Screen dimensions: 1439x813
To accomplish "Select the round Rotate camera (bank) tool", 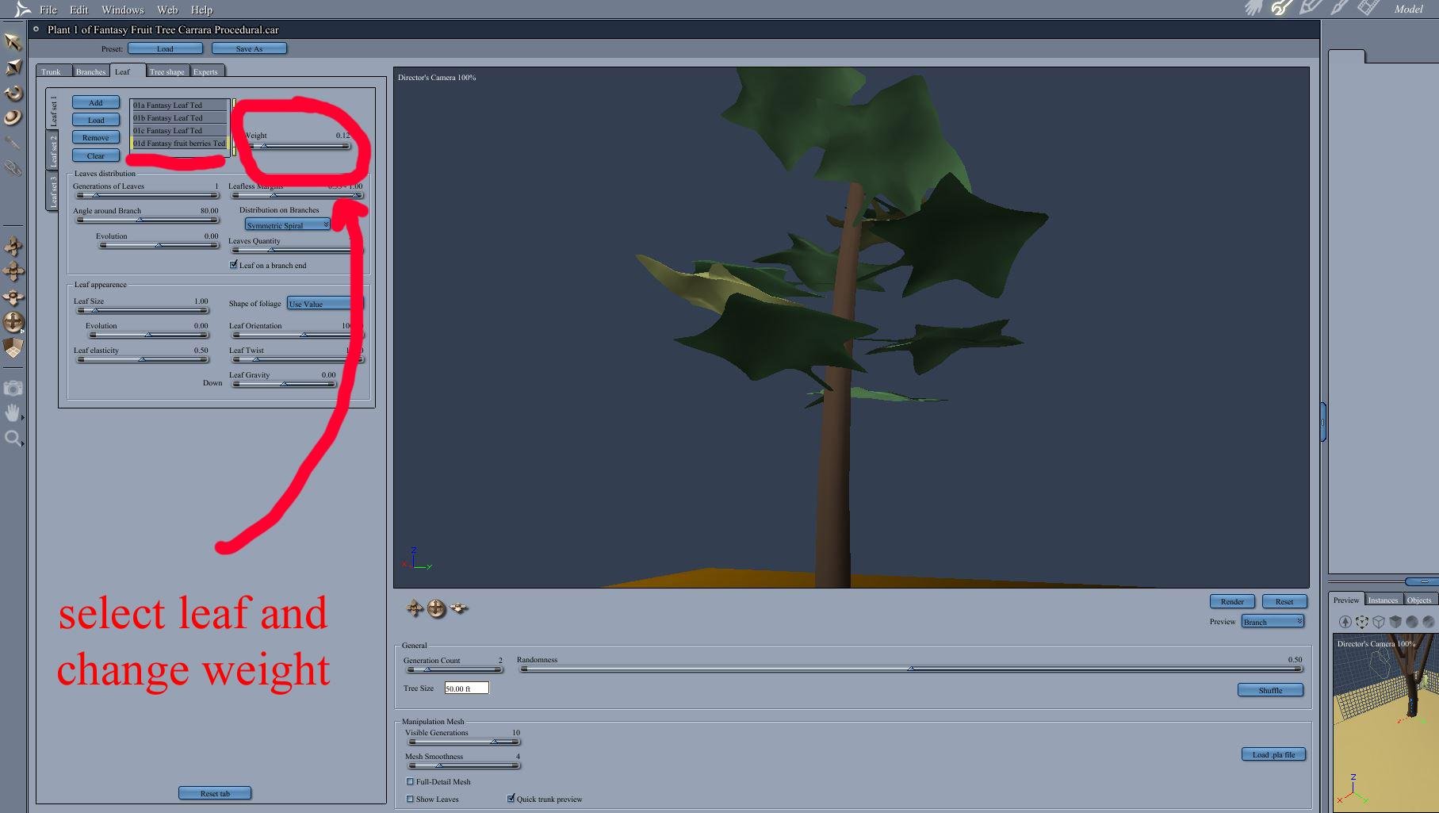I will click(x=13, y=322).
